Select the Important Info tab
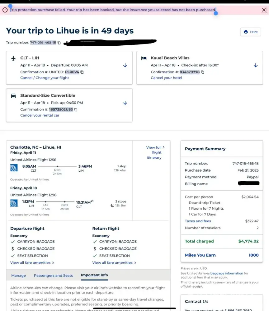The height and width of the screenshot is (311, 269). coord(94,275)
